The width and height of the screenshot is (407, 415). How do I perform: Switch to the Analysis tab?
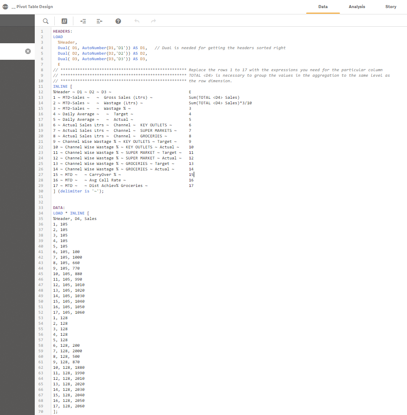point(357,7)
